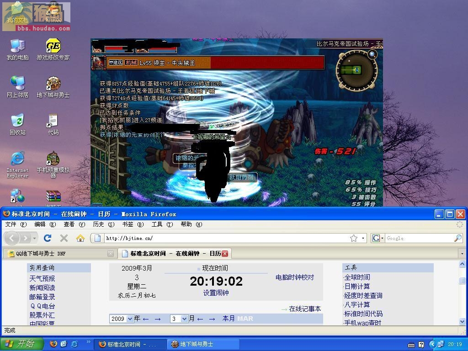Open the 邮箱登录 link
Screen dimensions: 468x351
[42, 297]
